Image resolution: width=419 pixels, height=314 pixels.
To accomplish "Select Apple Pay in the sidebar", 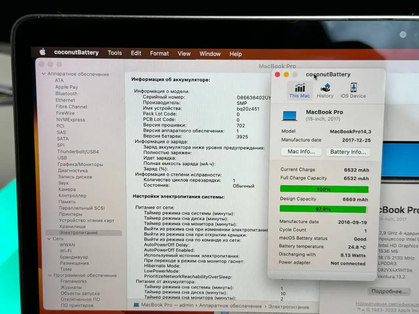I will (x=66, y=87).
